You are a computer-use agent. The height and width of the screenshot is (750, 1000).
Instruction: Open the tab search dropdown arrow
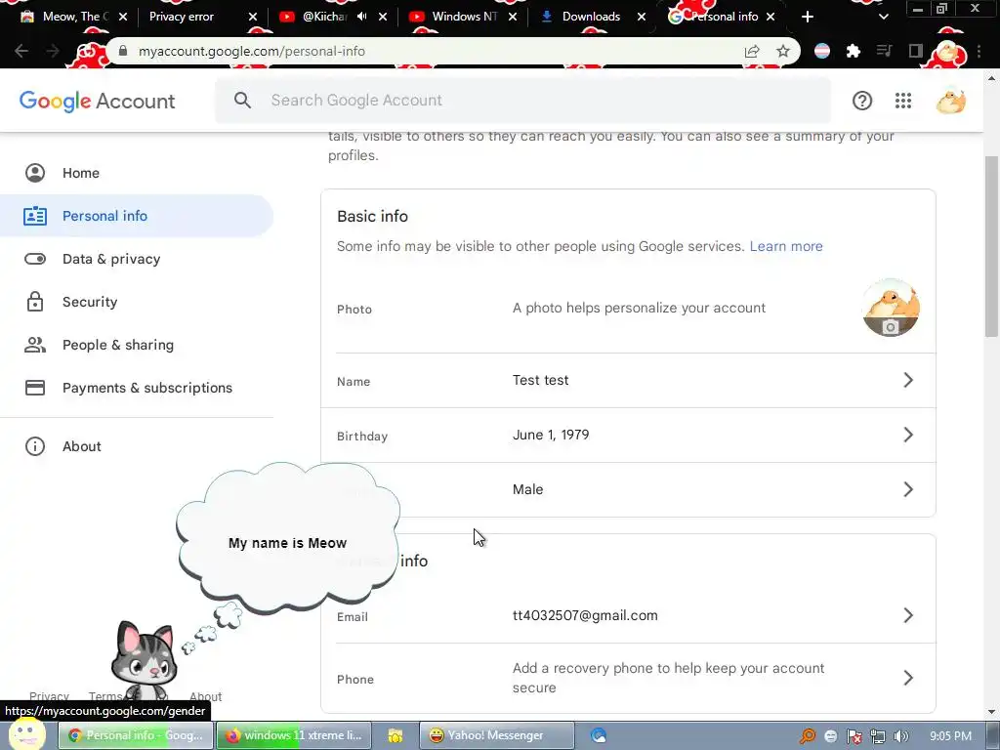click(883, 17)
